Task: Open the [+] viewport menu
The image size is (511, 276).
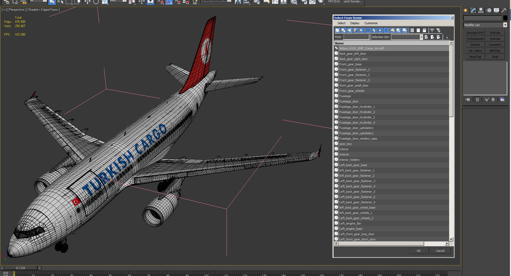Action: pos(4,10)
